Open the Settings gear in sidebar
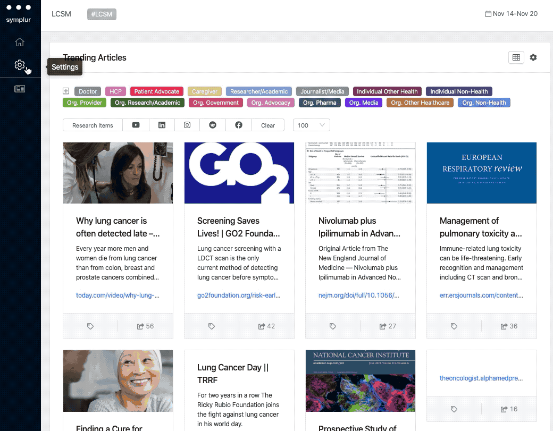The image size is (553, 431). (20, 65)
